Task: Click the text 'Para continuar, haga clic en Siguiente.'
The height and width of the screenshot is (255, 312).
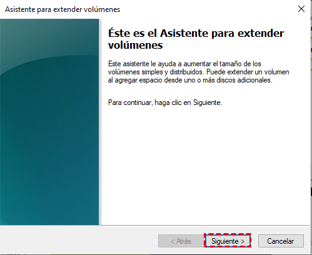Action: (x=165, y=102)
